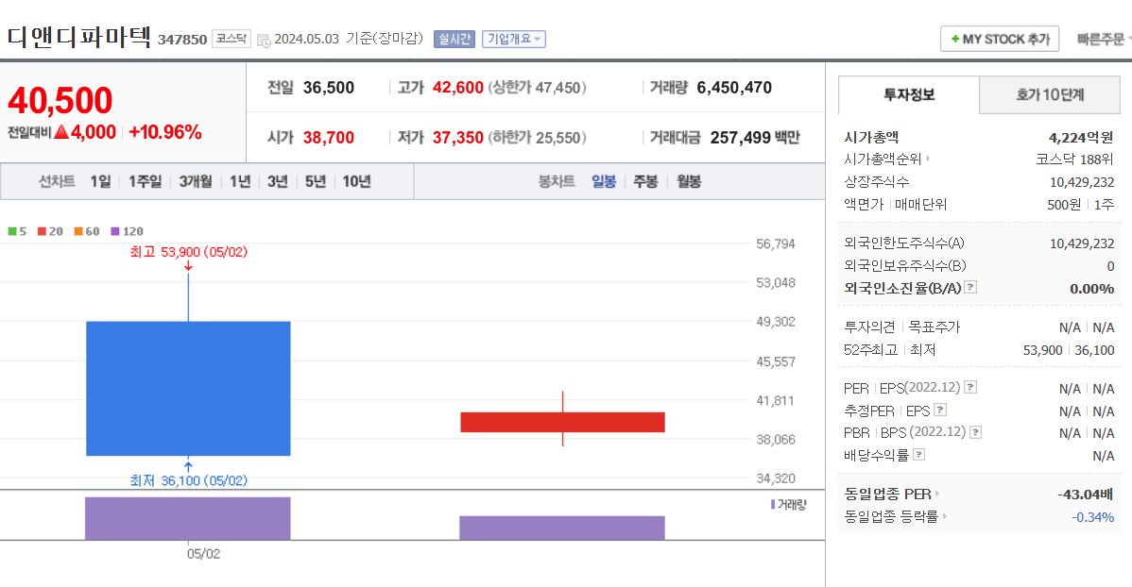Viewport: 1132px width, 587px height.
Task: Click the 최고 53,900 (05/02) marker label
Action: click(x=188, y=252)
